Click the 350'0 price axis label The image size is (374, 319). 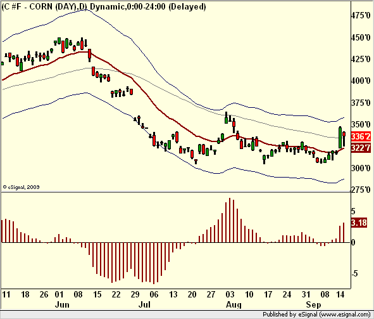click(x=361, y=124)
